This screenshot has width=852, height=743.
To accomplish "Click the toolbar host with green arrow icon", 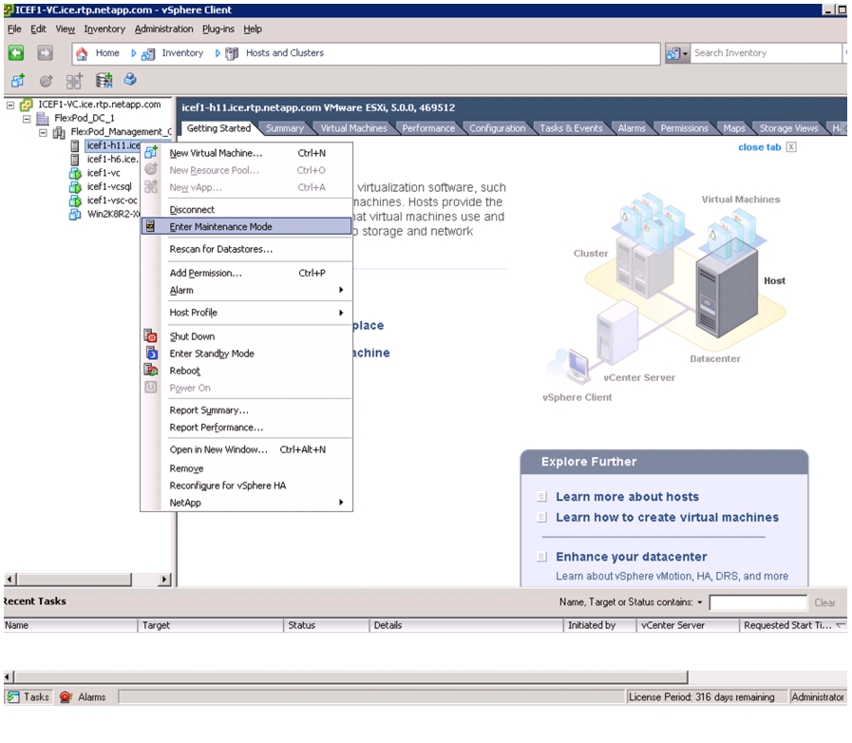I will point(104,81).
